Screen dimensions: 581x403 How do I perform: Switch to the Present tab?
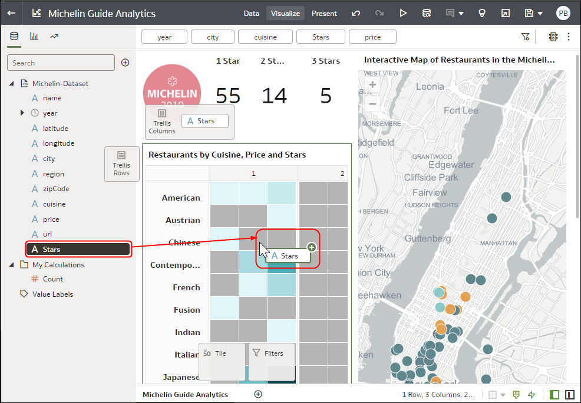click(x=324, y=14)
